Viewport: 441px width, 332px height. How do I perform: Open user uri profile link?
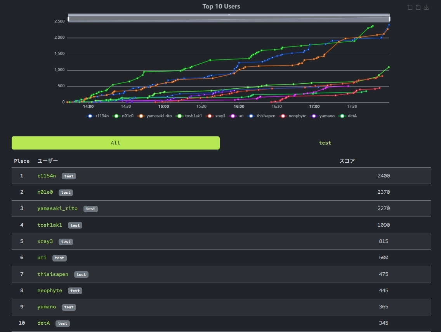coord(42,257)
